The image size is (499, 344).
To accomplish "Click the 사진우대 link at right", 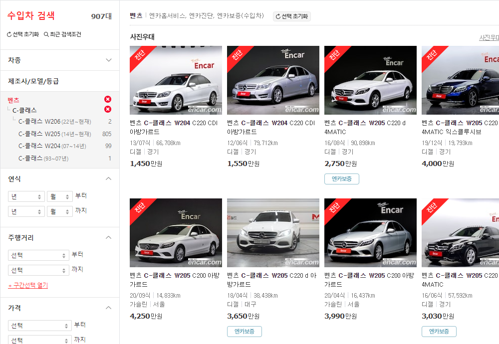I will point(489,37).
